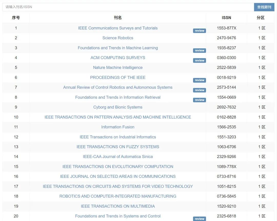This screenshot has height=221, width=277.
Task: Select ISSN 1051-8215 cell
Action: [x=226, y=186]
